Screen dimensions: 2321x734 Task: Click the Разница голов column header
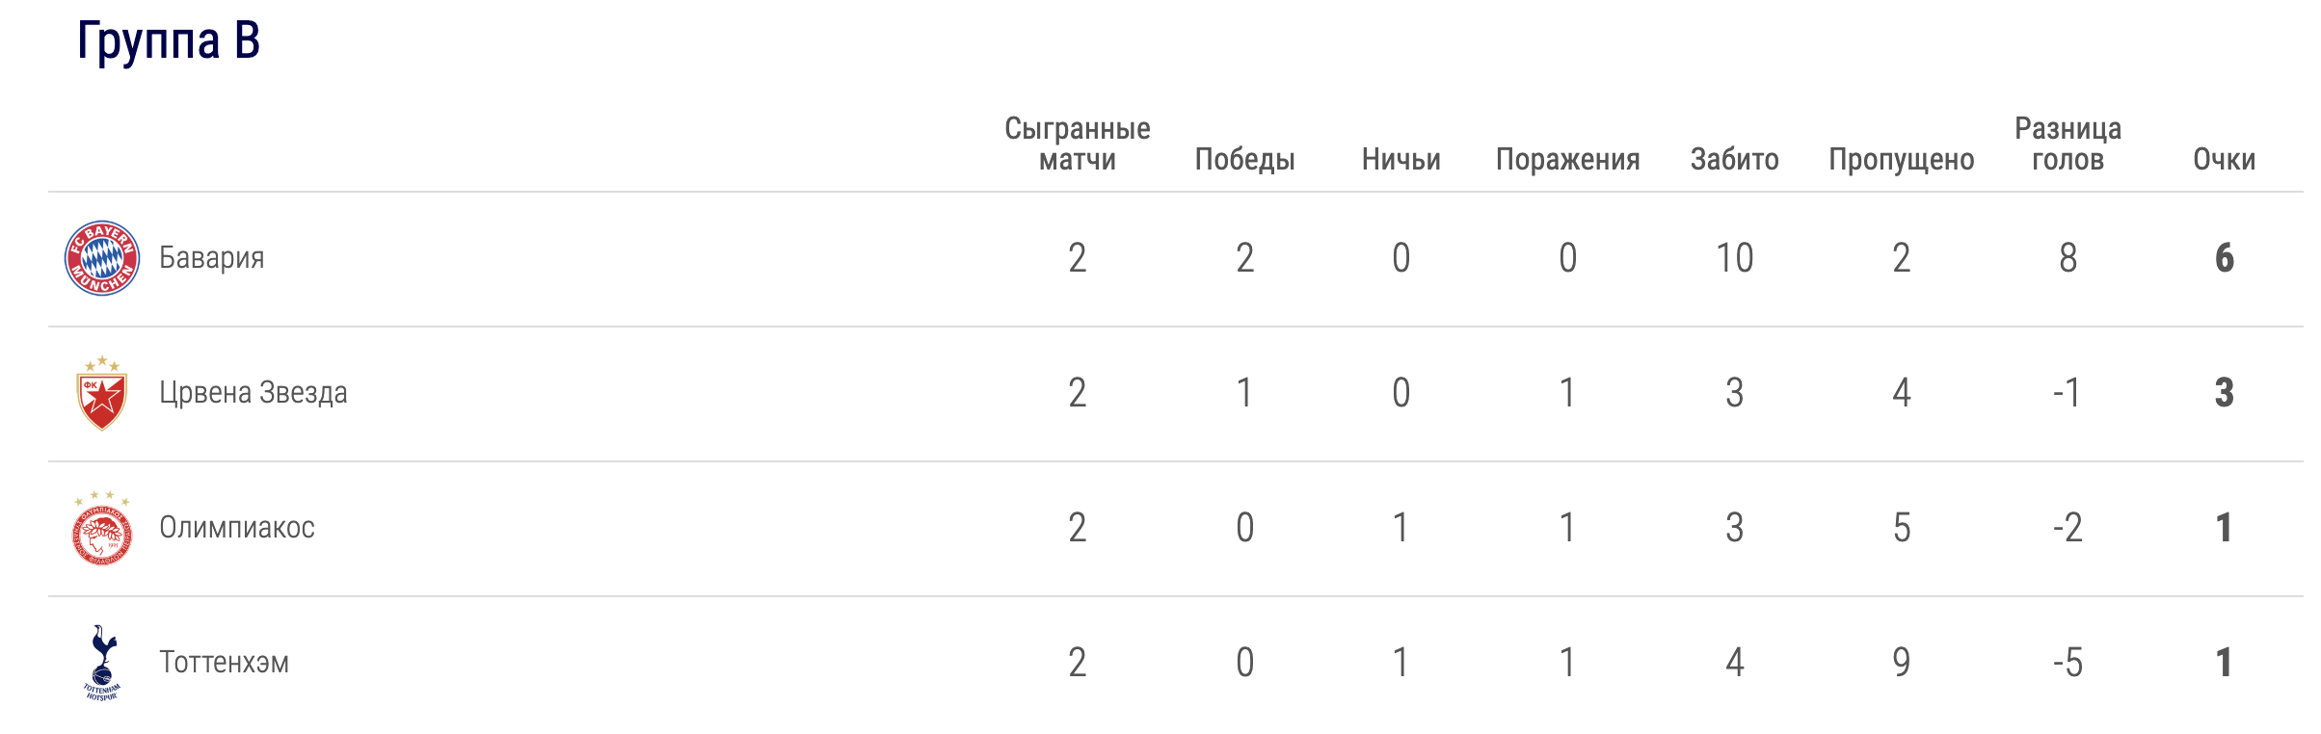click(x=2068, y=144)
